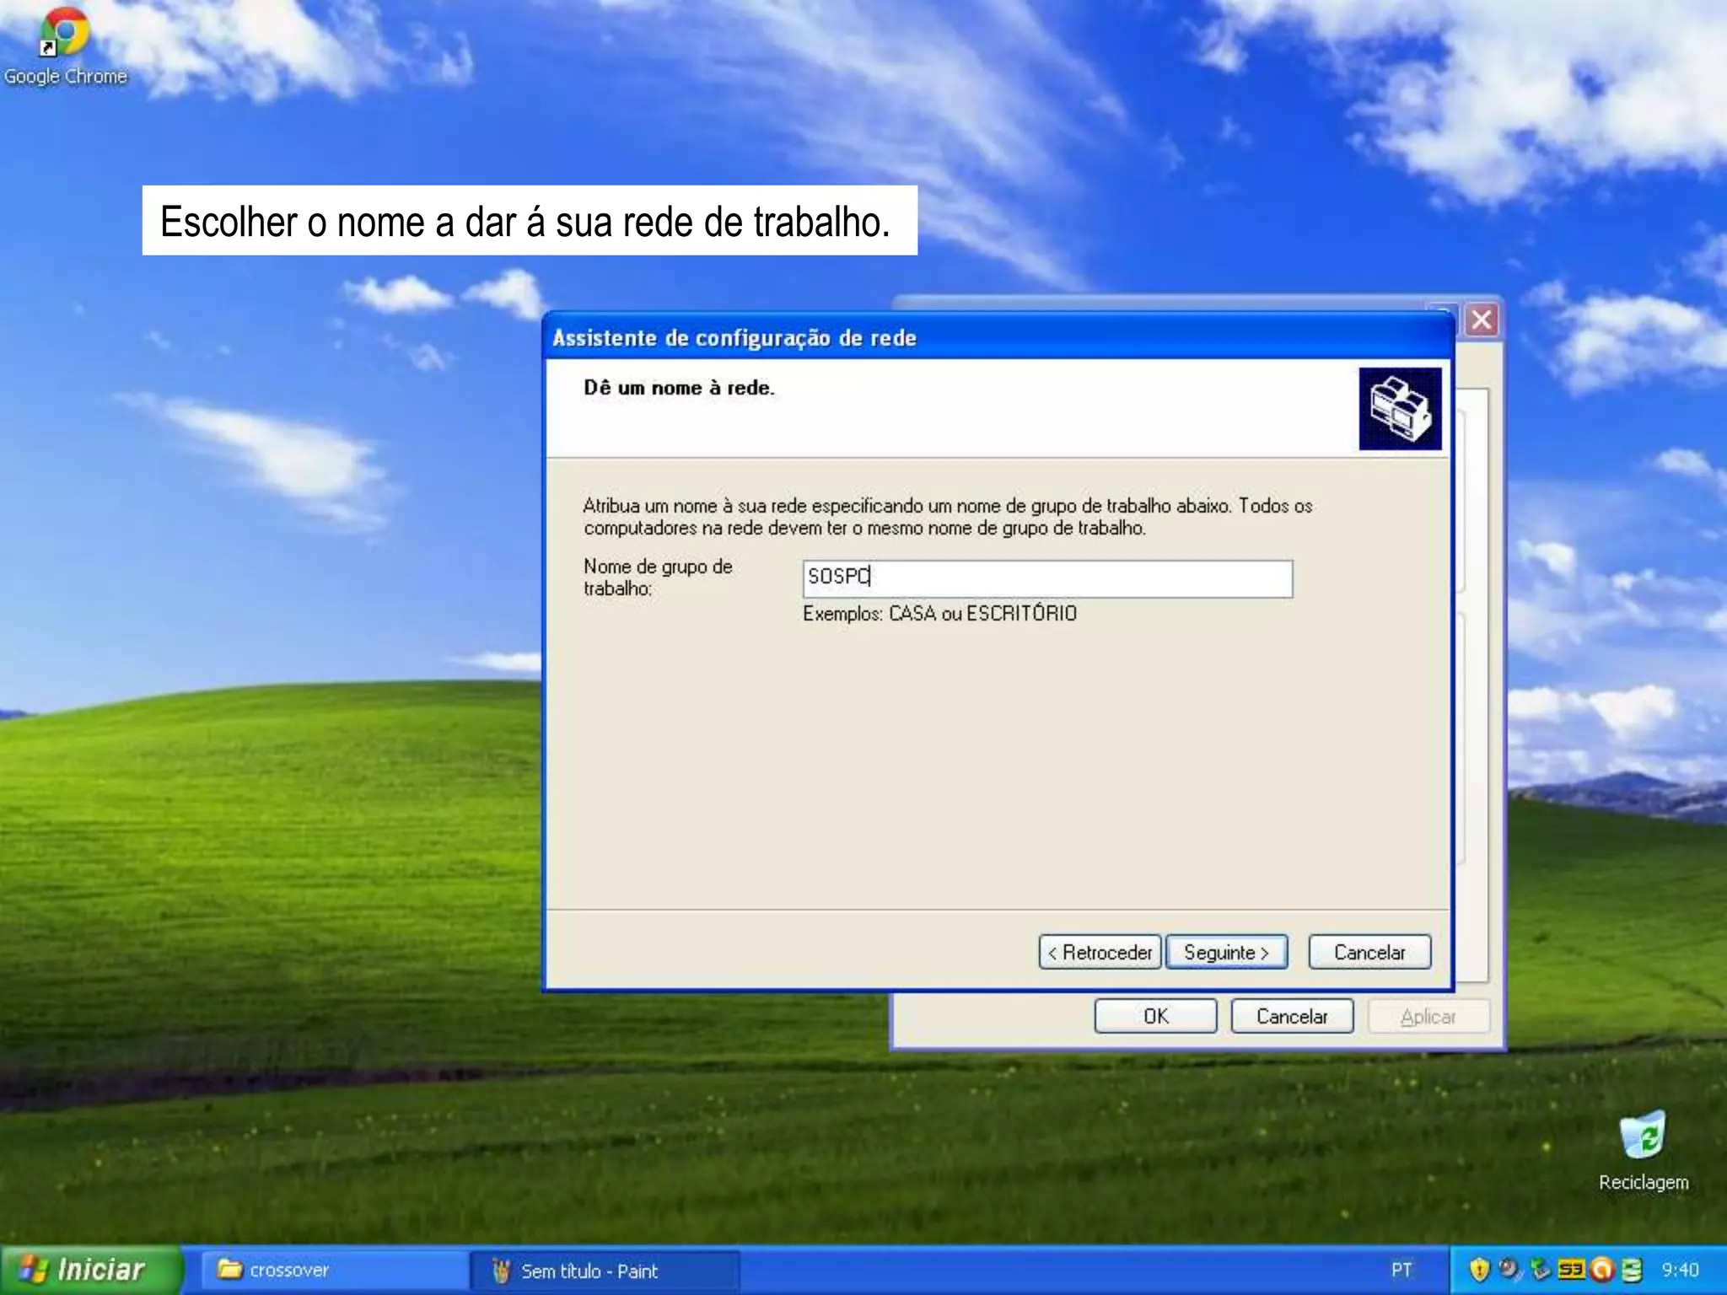Click the network wizard icon in the dialog header
This screenshot has height=1295, width=1727.
pyautogui.click(x=1400, y=409)
